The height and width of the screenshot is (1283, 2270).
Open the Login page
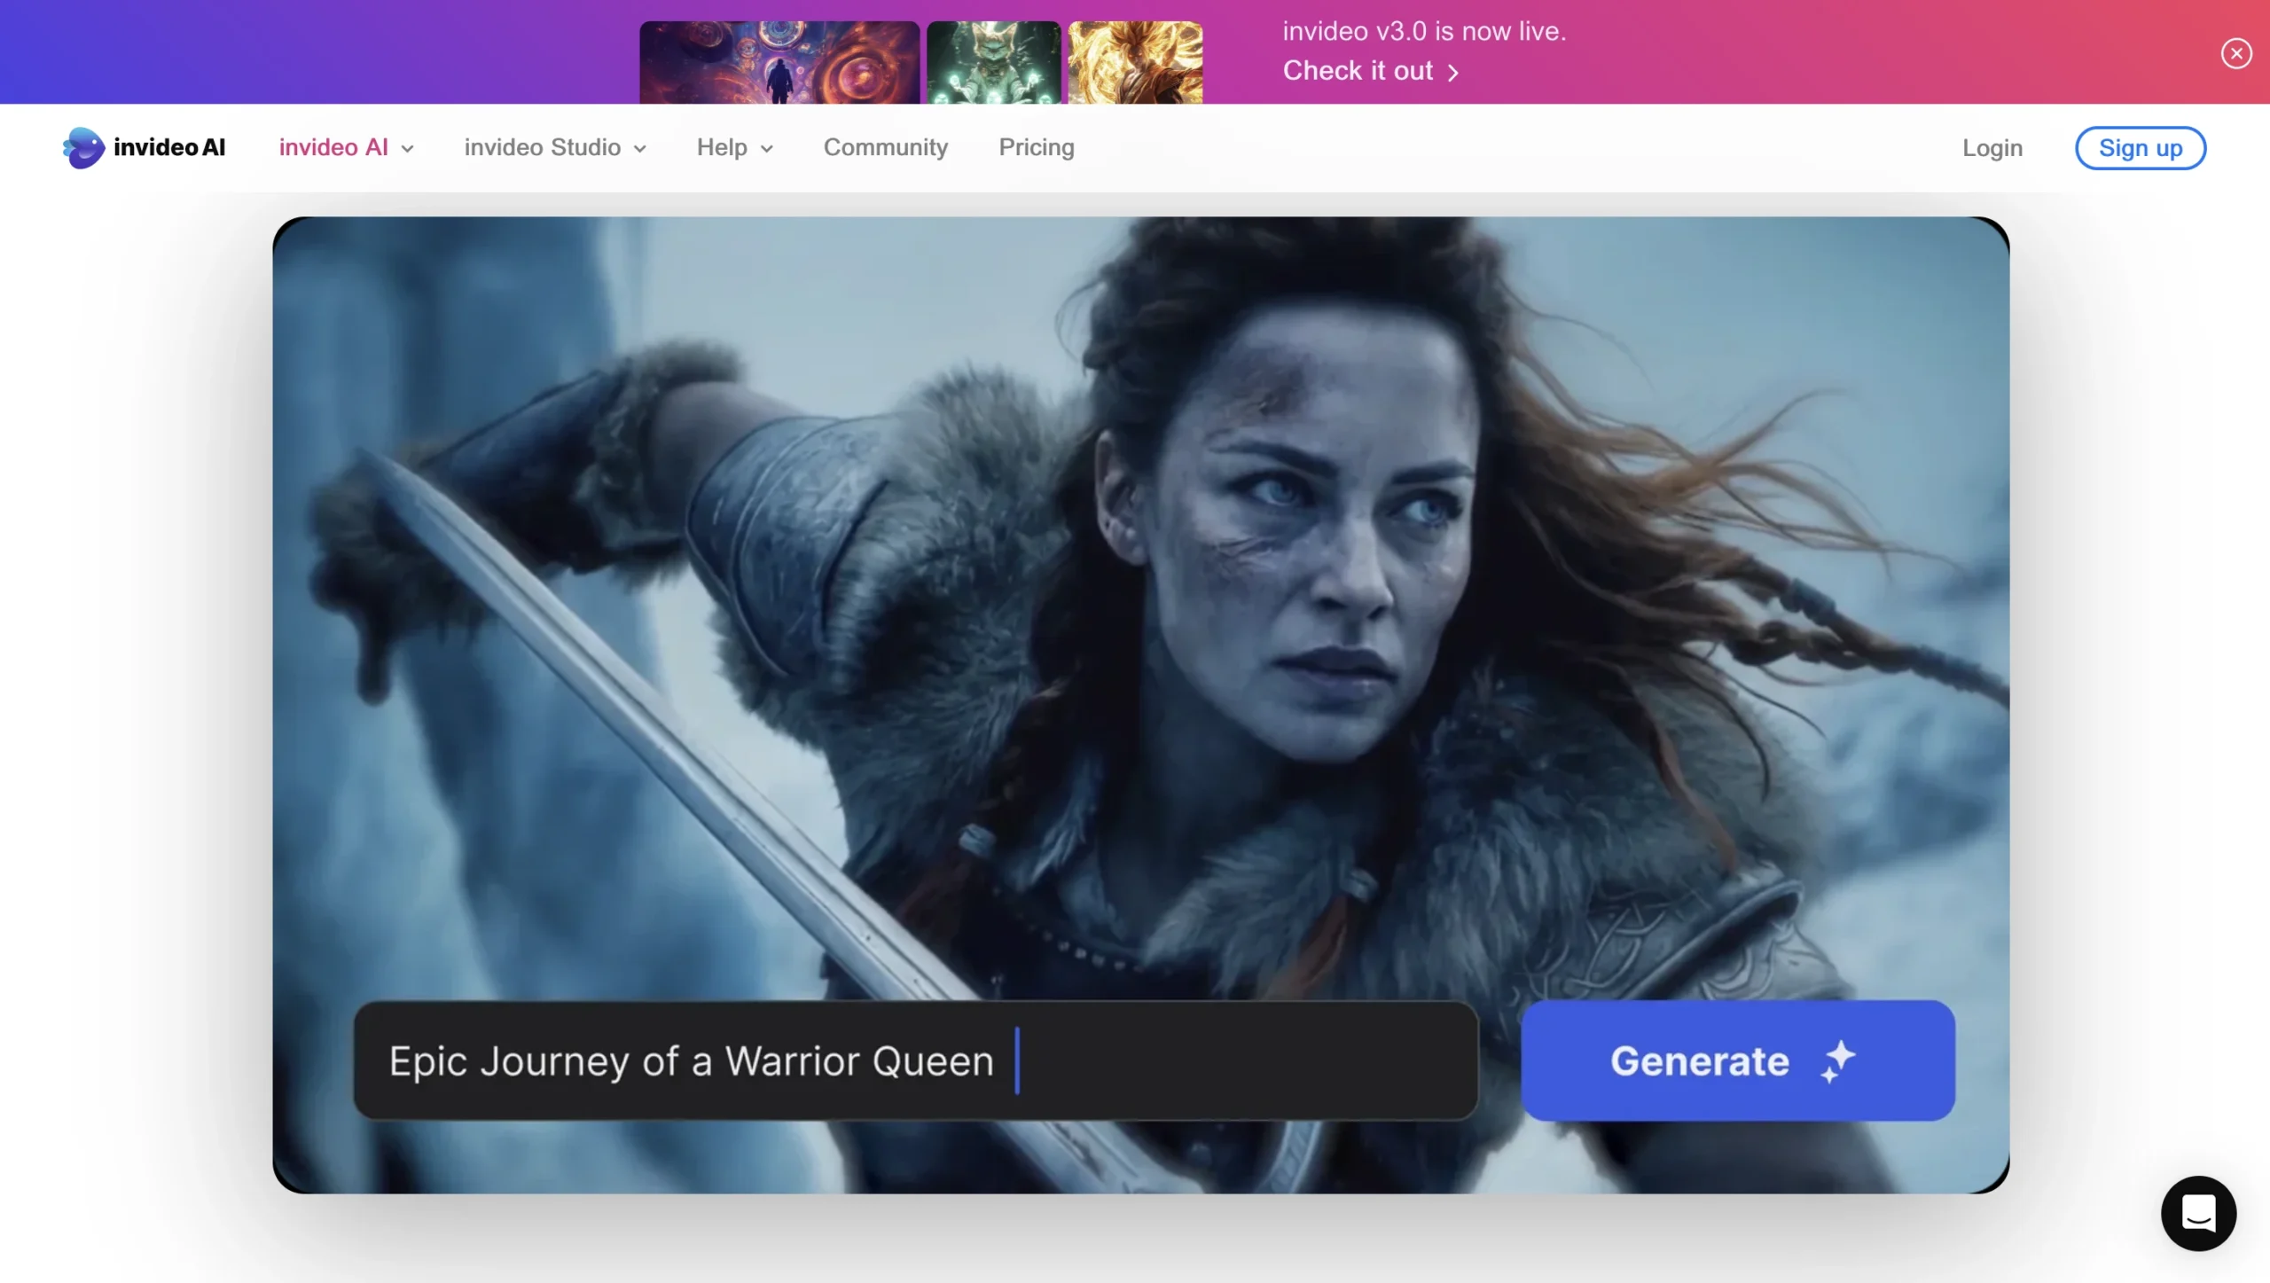point(1992,147)
